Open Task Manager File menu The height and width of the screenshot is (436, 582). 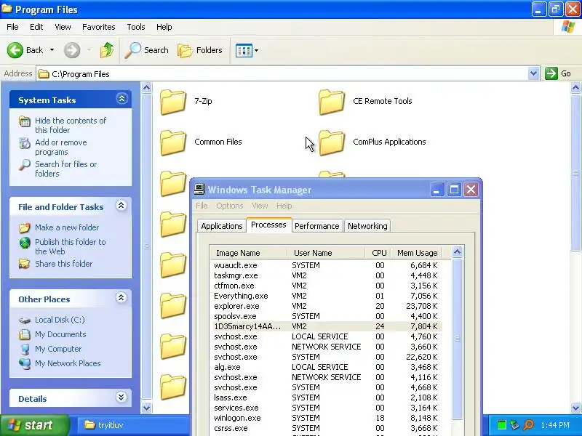[x=202, y=206]
